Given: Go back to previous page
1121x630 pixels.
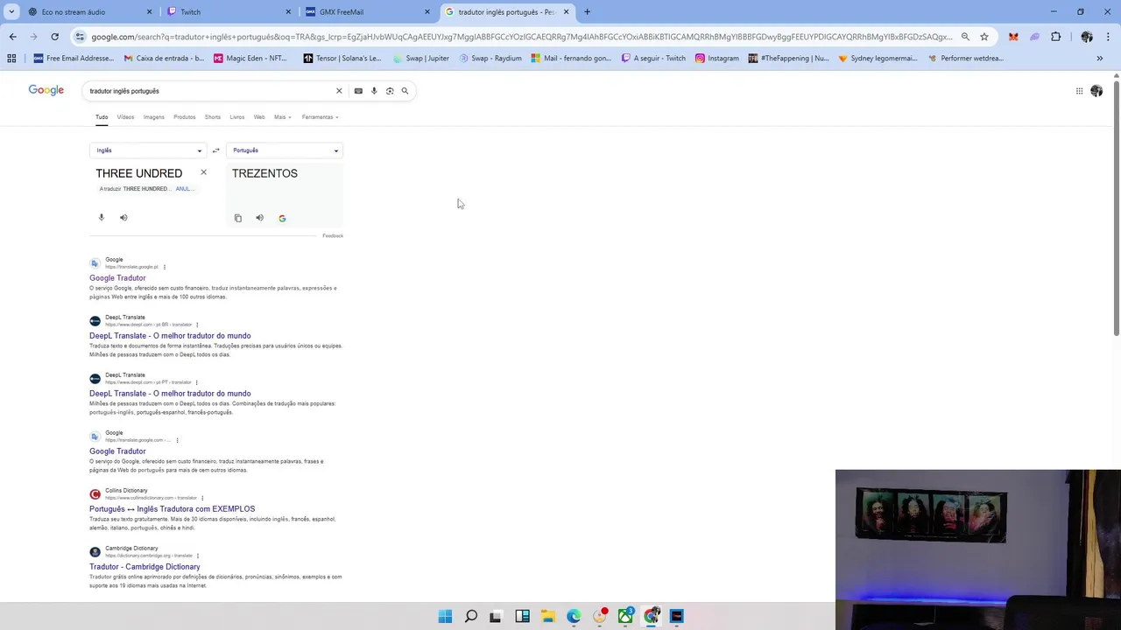Looking at the screenshot, I should [x=12, y=37].
